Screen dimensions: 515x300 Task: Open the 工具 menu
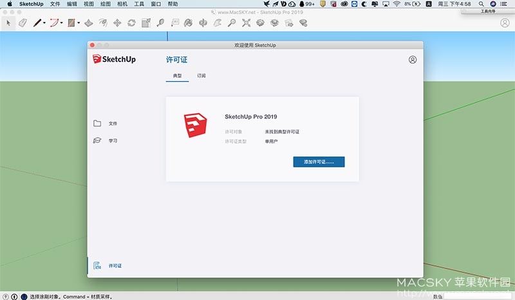point(139,4)
